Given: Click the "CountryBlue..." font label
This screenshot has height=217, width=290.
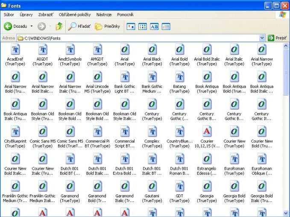Looking at the screenshot, I should click(x=179, y=144).
